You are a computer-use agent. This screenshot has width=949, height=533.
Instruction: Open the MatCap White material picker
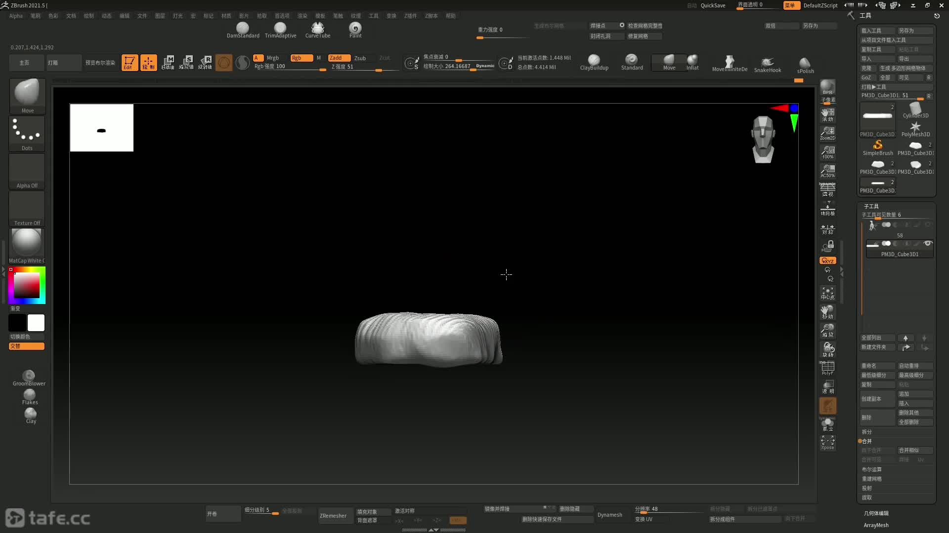(x=27, y=246)
